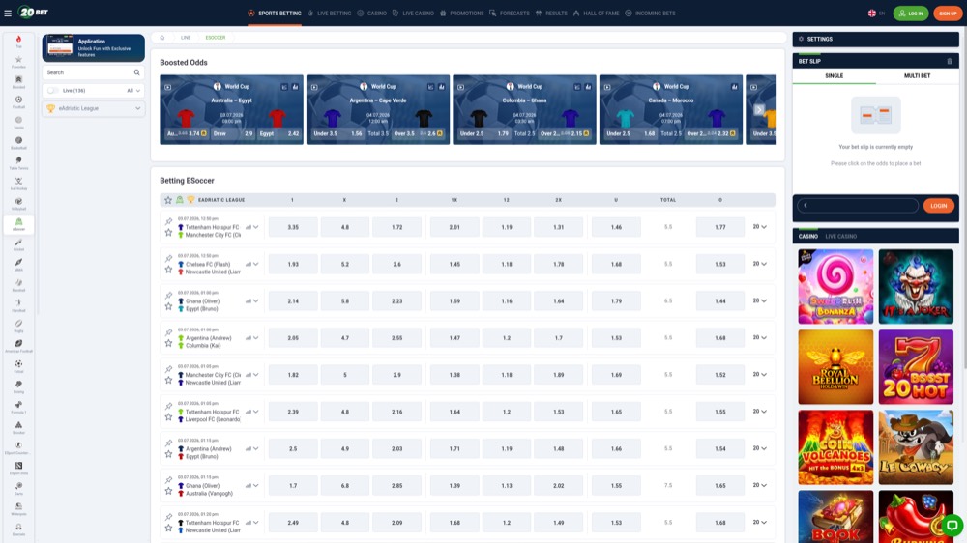967x543 pixels.
Task: Select Table Tennis in the sports sidebar
Action: coord(18,163)
